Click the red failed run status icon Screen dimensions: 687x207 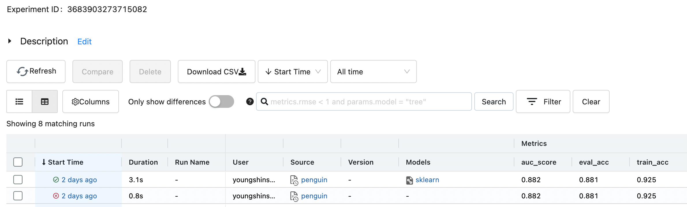pyautogui.click(x=56, y=196)
